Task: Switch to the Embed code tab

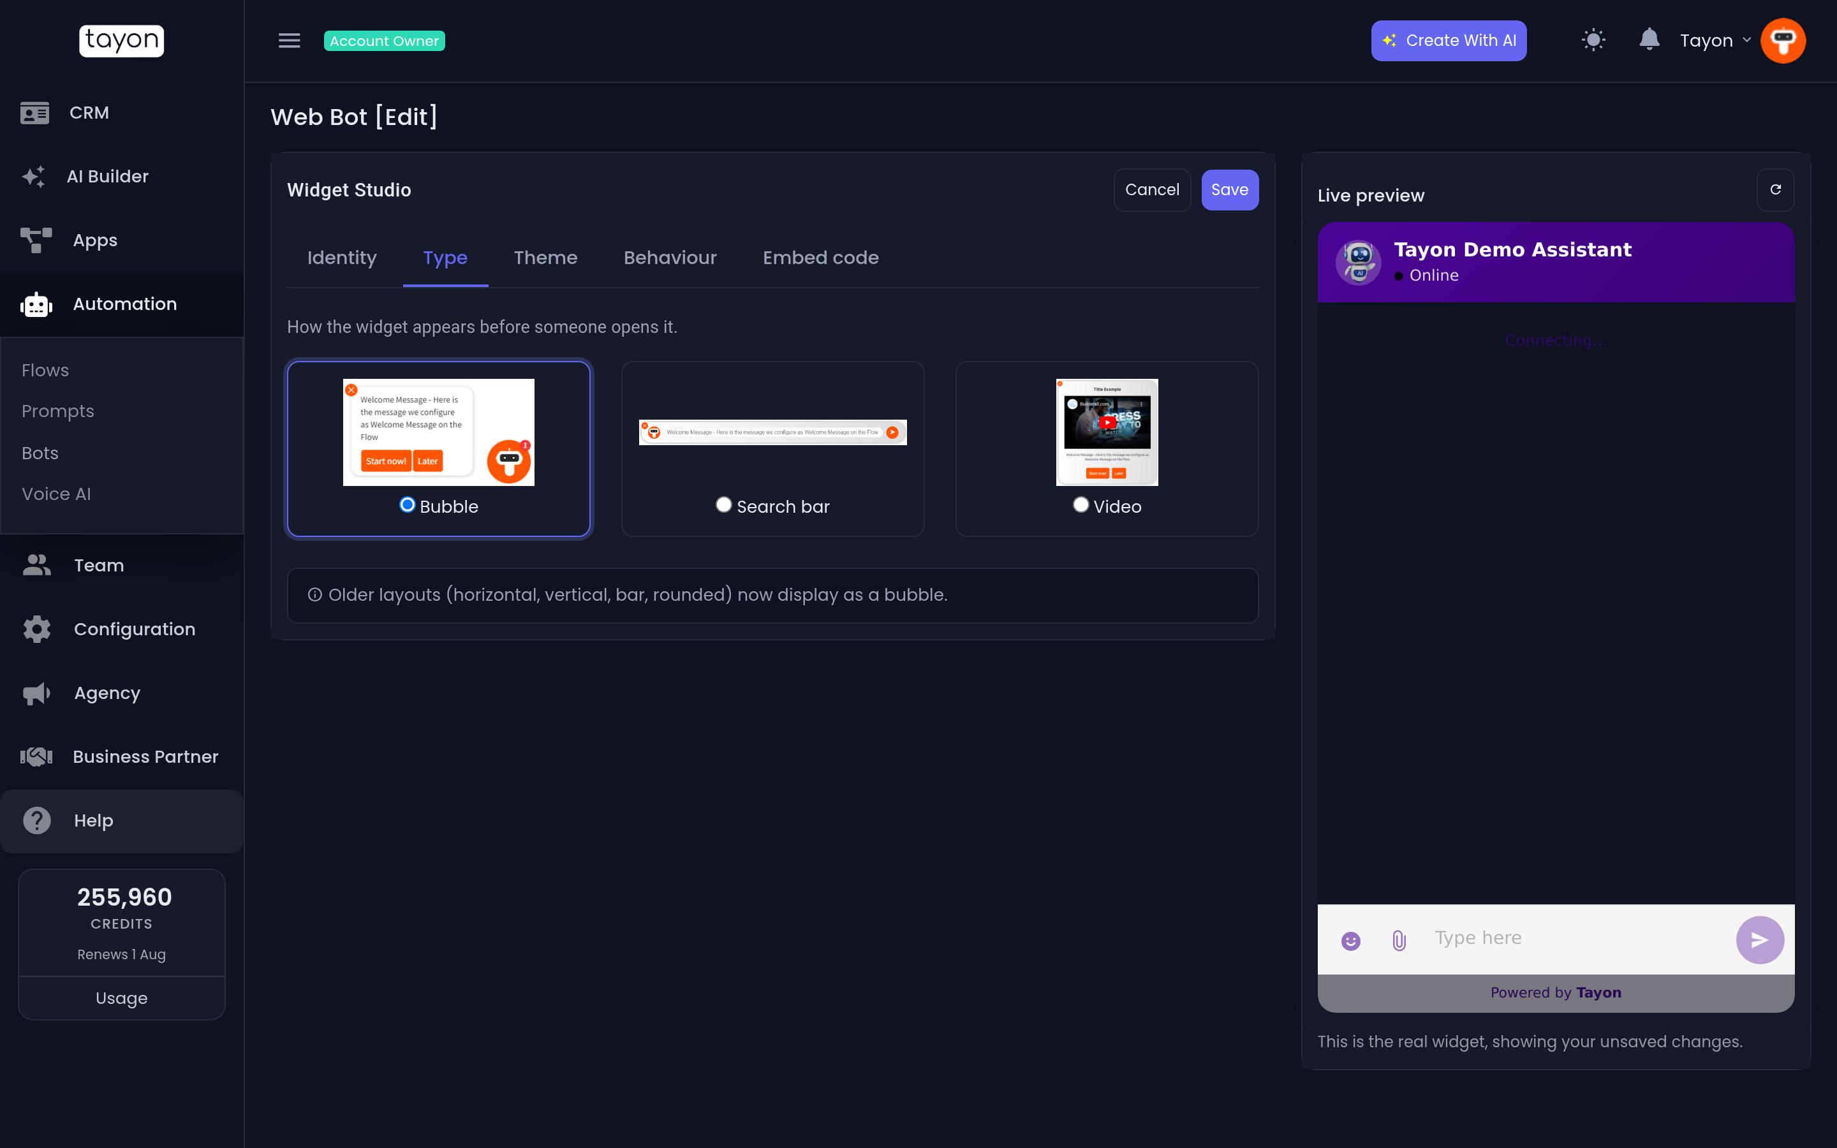Action: tap(820, 258)
